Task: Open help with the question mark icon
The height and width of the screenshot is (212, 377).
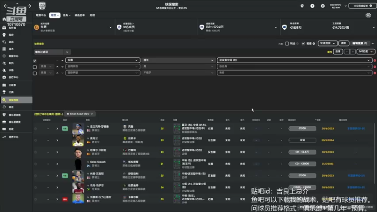Action: click(x=312, y=6)
